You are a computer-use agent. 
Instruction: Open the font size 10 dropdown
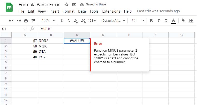coord(138,21)
